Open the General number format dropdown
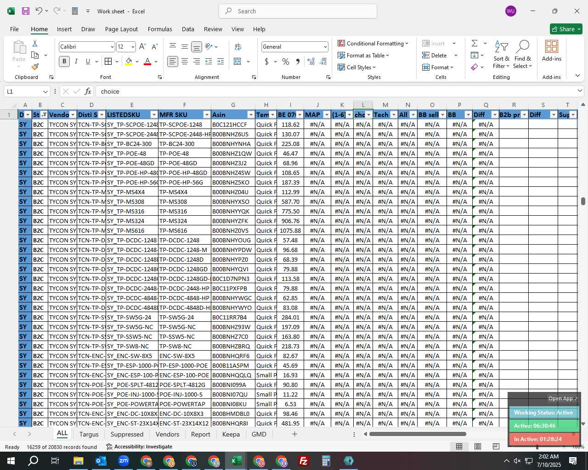 (x=325, y=47)
